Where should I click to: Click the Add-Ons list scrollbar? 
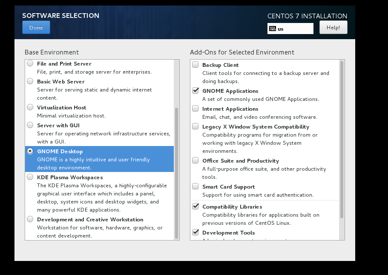[342, 140]
